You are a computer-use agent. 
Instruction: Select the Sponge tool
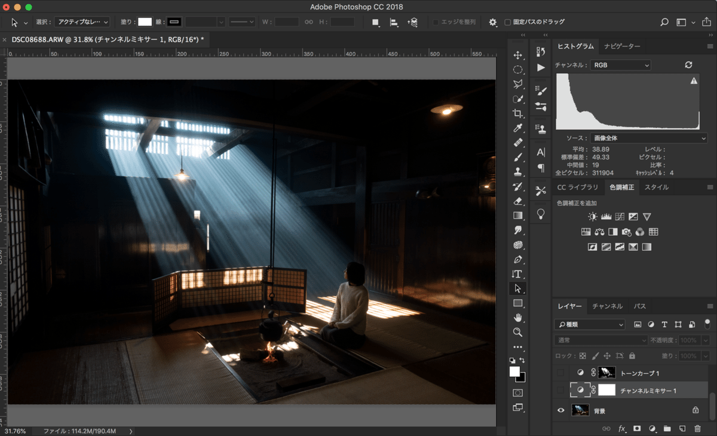(517, 245)
